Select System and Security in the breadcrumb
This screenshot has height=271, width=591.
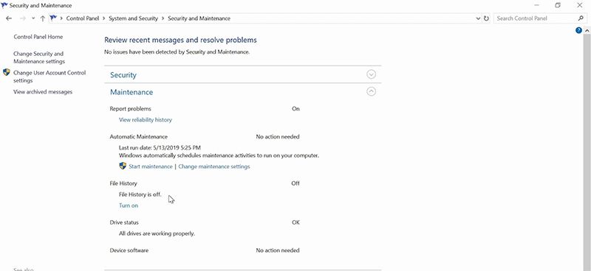(134, 18)
